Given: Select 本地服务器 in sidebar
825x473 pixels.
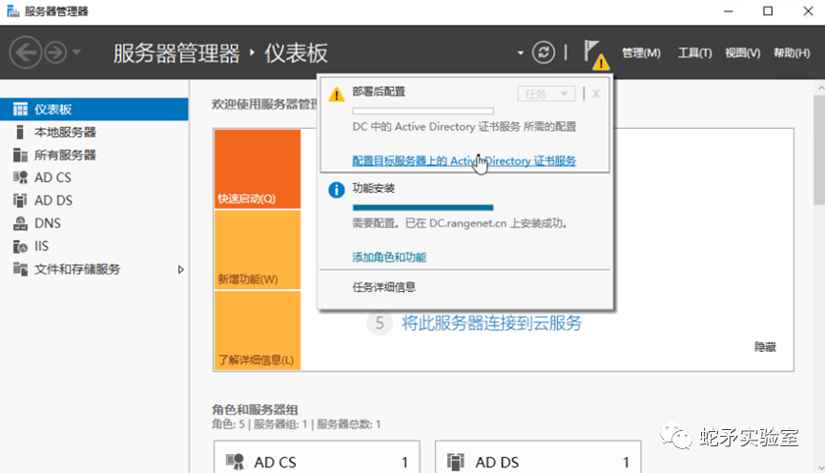Looking at the screenshot, I should [x=65, y=132].
